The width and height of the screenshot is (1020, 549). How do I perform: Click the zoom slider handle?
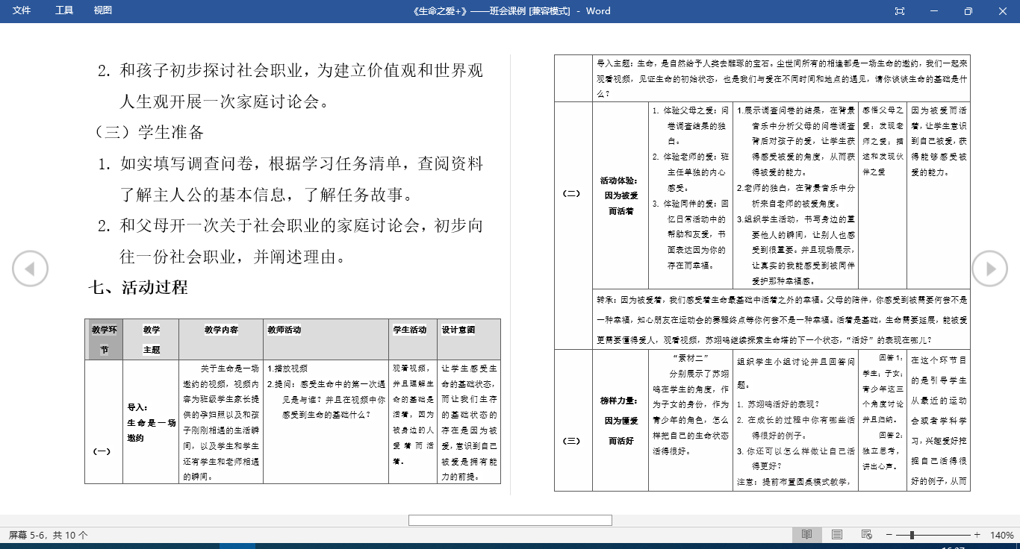912,535
